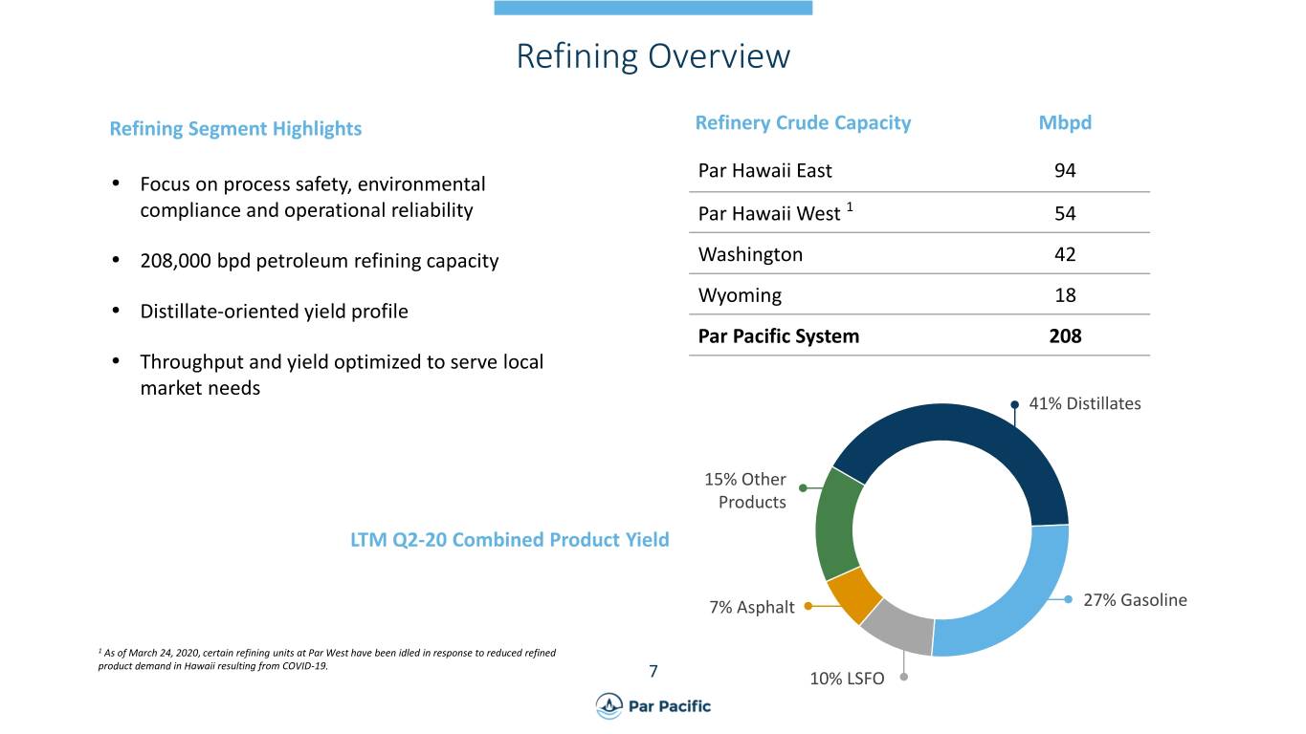Click the value 54 for Par Hawaii West
The width and height of the screenshot is (1306, 734).
tap(1065, 214)
